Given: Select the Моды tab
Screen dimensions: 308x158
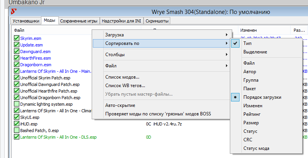Looking at the screenshot, I should (50, 20).
